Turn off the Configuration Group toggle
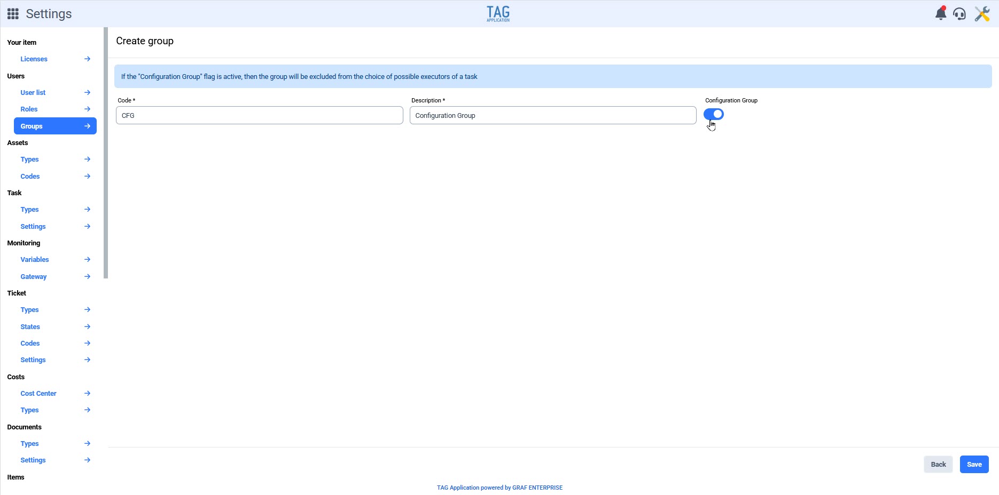 tap(714, 114)
